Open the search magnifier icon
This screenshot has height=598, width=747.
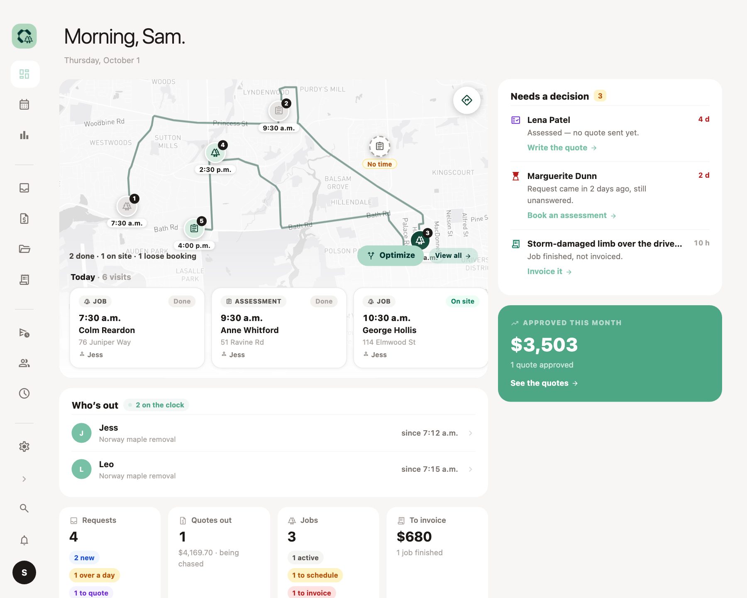24,508
